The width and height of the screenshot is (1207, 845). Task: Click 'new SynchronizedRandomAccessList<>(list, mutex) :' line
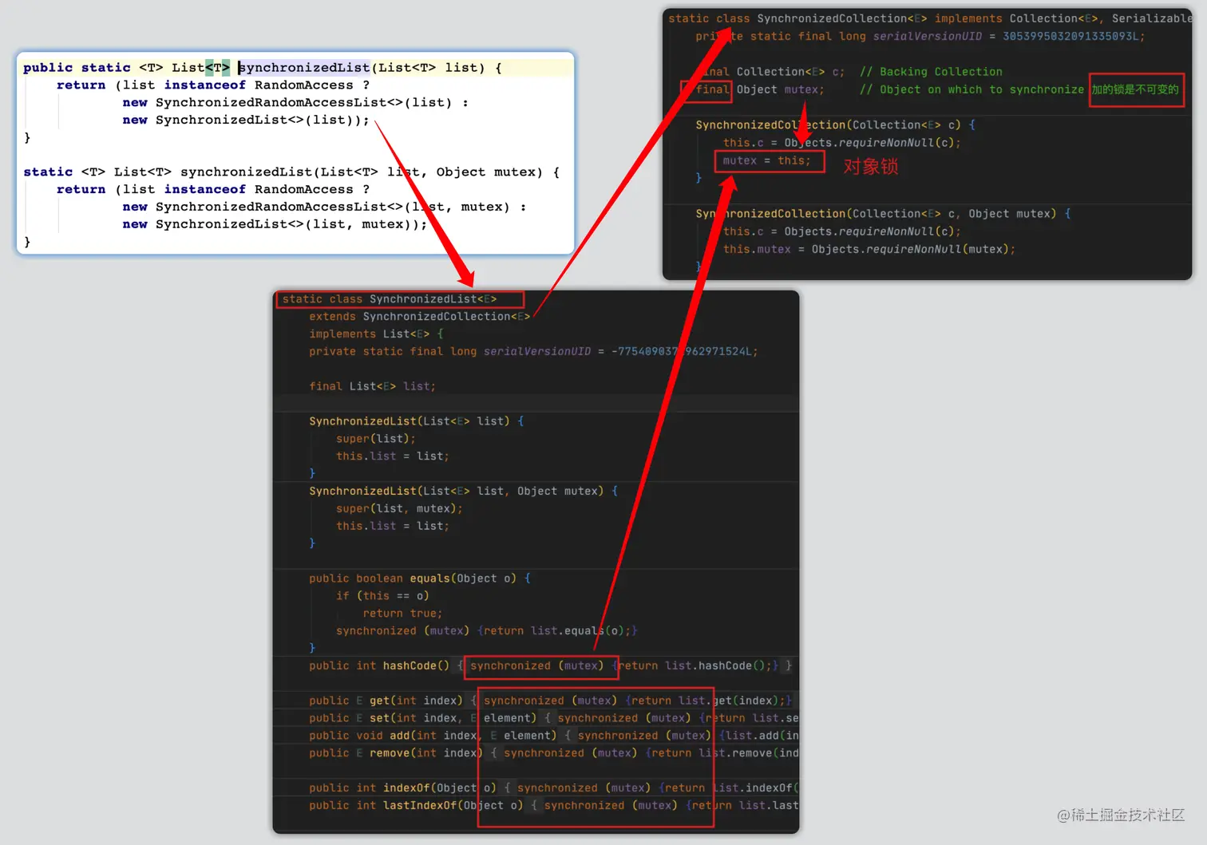(324, 207)
